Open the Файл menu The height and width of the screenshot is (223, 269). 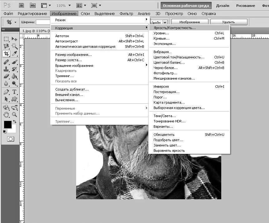coord(8,13)
